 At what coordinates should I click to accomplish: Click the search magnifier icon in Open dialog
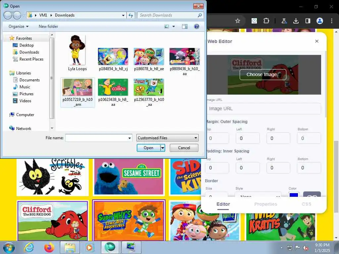[200, 15]
